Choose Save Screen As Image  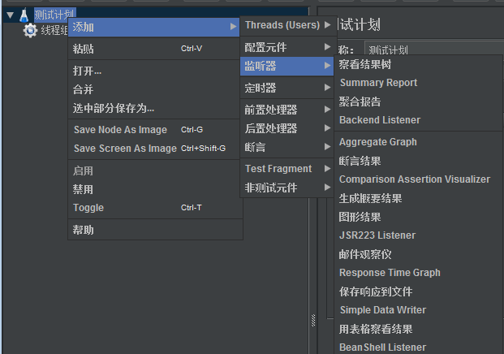tap(153, 149)
